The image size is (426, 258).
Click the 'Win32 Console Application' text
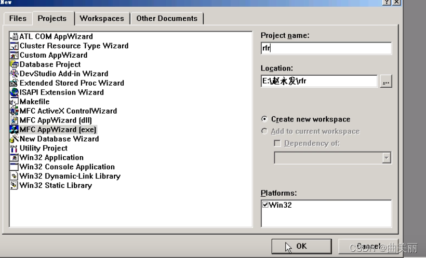tap(67, 167)
